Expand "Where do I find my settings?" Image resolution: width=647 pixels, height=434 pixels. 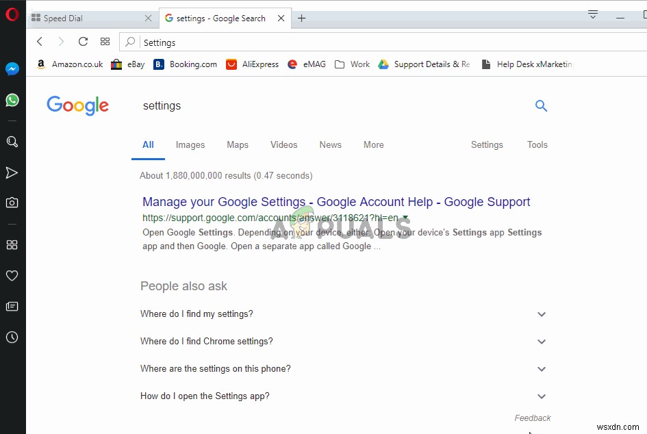[x=542, y=314]
